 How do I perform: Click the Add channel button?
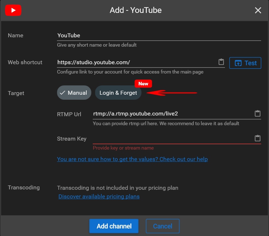tap(114, 226)
